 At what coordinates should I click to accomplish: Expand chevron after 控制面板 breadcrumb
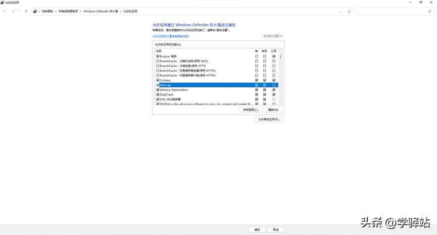coord(56,12)
